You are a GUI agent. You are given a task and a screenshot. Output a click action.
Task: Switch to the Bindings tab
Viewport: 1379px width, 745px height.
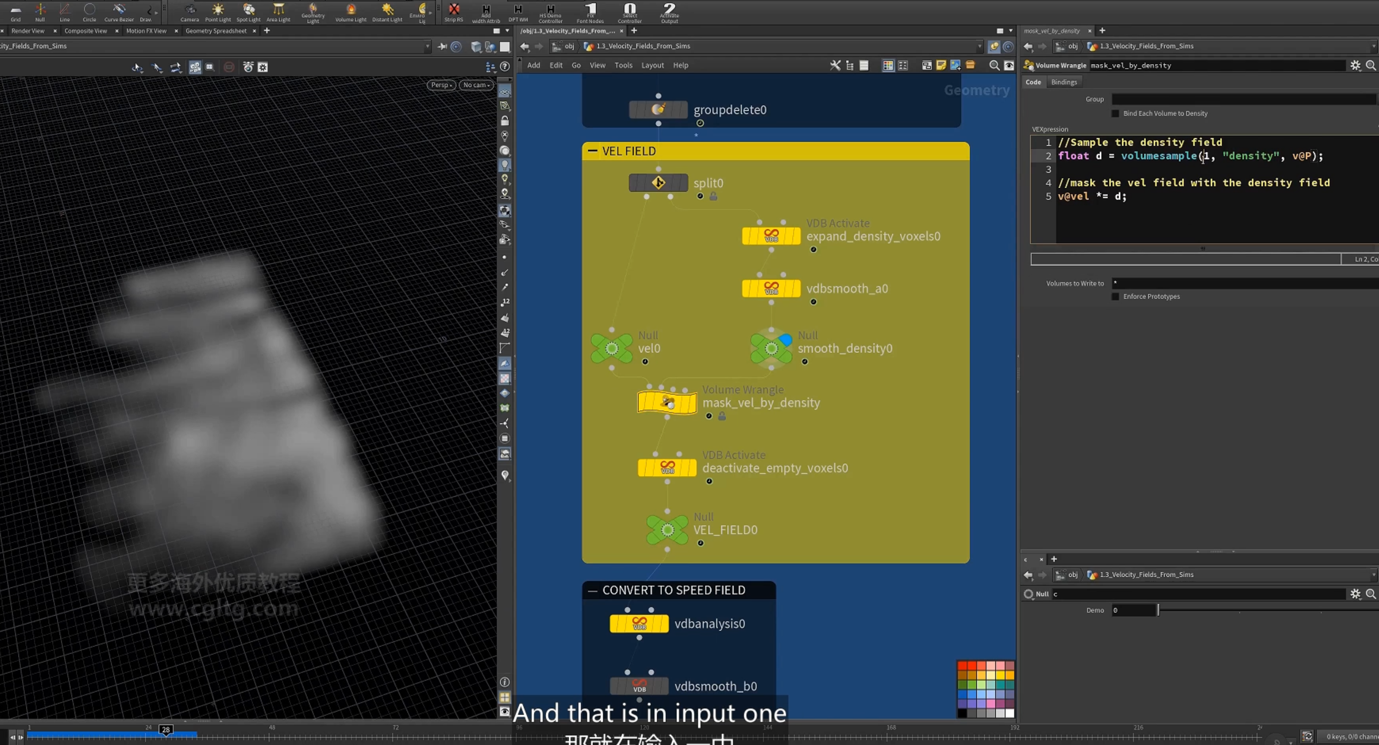point(1064,82)
